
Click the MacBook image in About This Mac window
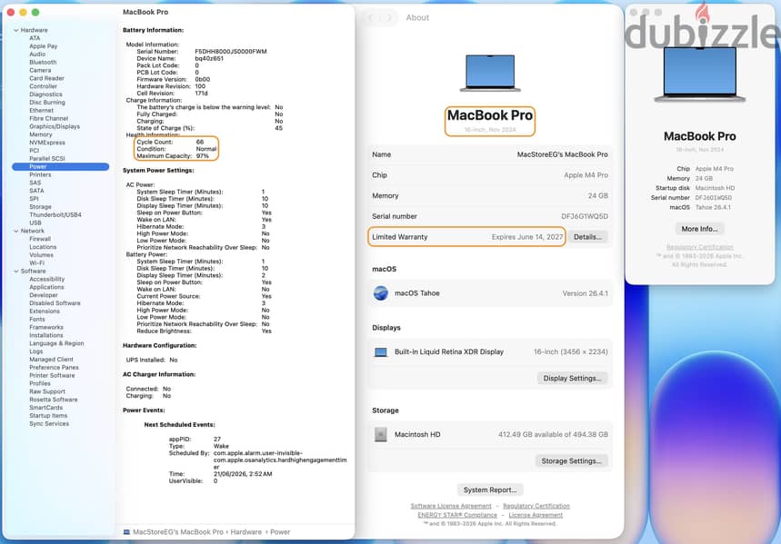(x=700, y=74)
